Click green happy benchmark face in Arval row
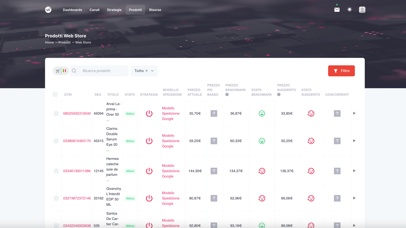406x228 pixels. coord(262,113)
